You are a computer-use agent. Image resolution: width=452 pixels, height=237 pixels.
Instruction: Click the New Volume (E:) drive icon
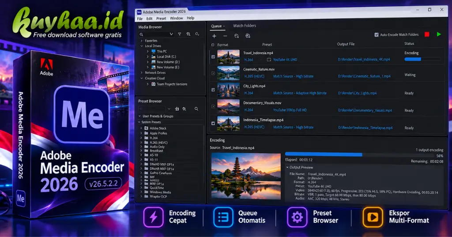point(153,67)
